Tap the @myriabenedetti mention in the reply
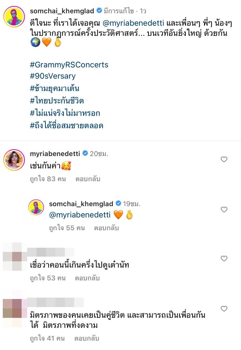 (x=80, y=215)
